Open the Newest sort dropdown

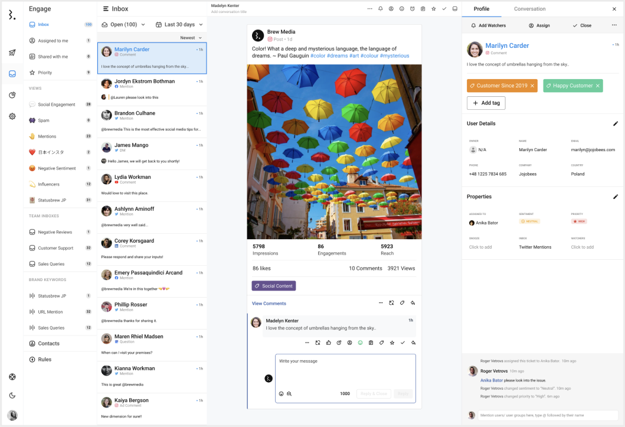click(191, 38)
